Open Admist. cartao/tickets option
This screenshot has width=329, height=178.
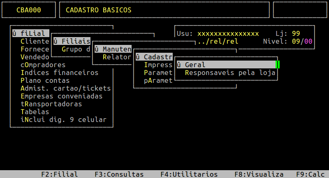pyautogui.click(x=65, y=88)
